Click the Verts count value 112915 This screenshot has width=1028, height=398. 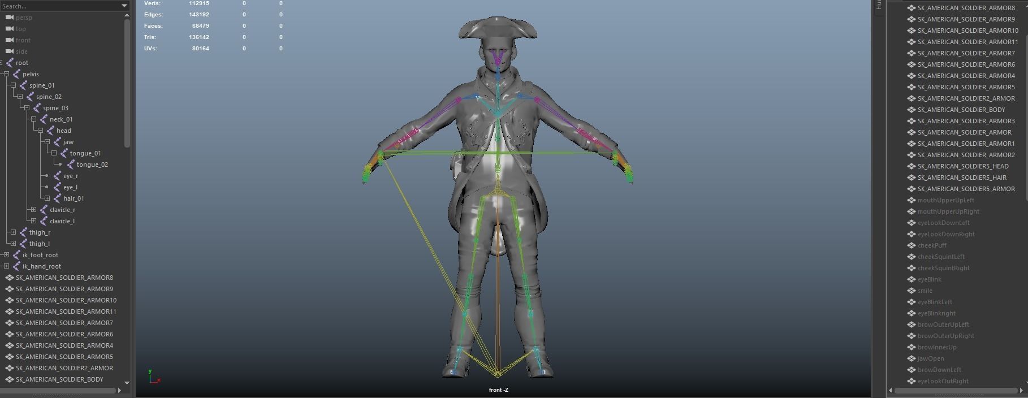(199, 3)
